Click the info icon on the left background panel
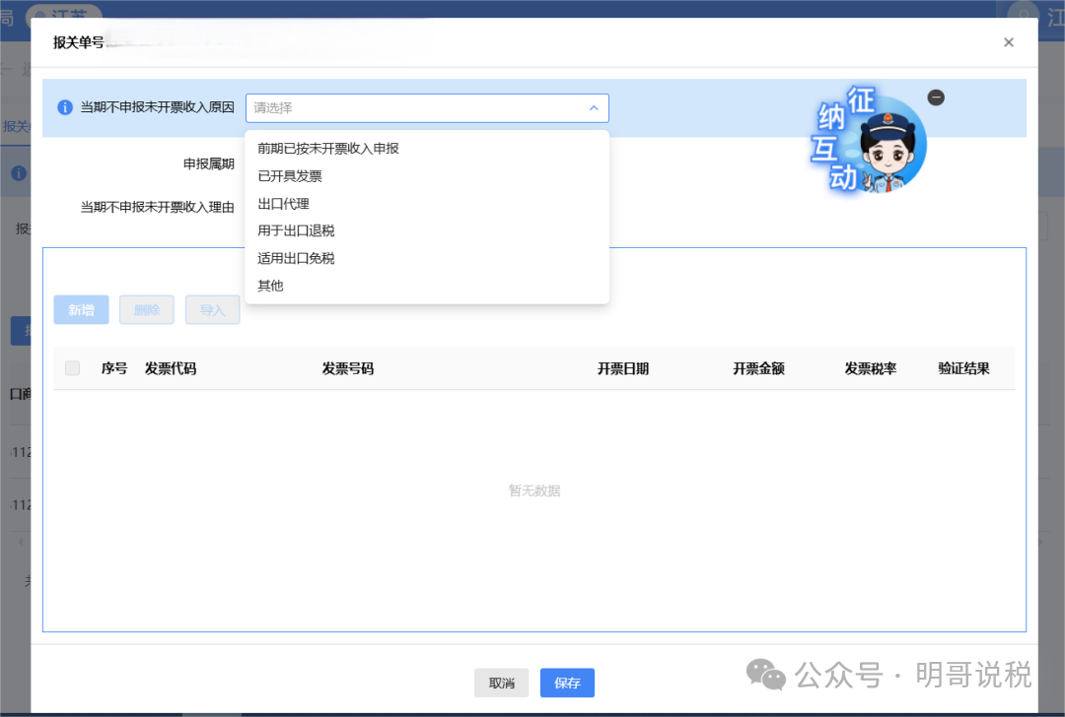 [x=20, y=172]
